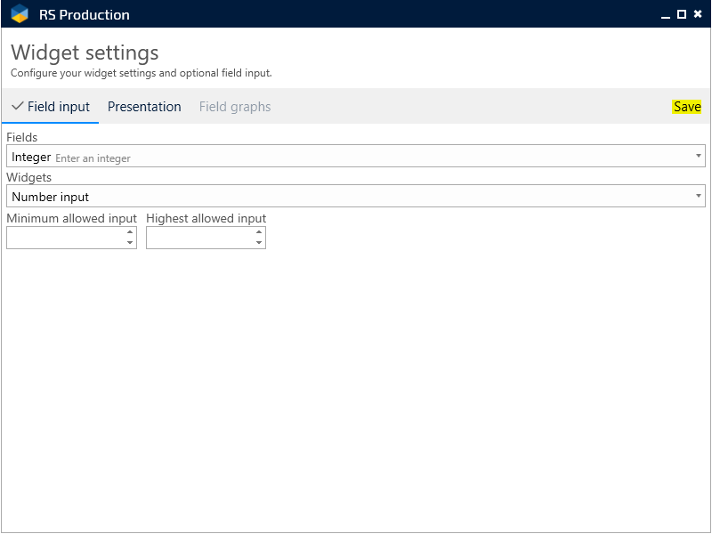
Task: Expand the Widgets dropdown arrow
Action: [x=699, y=196]
